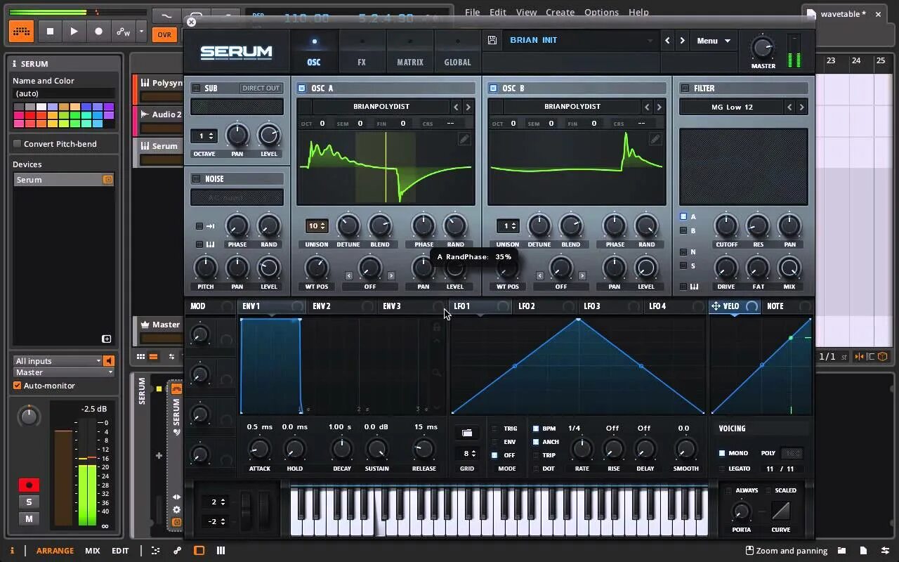Toggle OSC A on/off checkbox
This screenshot has height=562, width=899.
[x=301, y=89]
